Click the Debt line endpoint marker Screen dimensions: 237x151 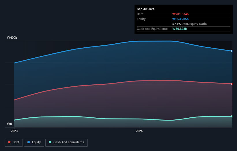pyautogui.click(x=232, y=84)
